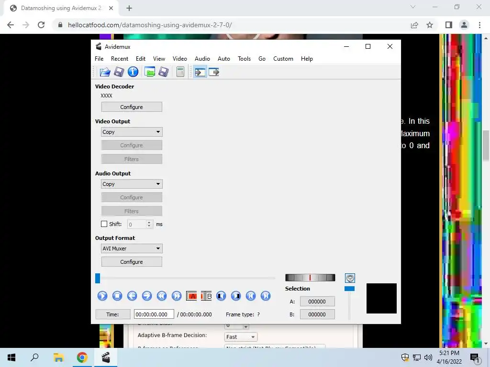Click the Stop playback button
490x367 pixels.
pyautogui.click(x=117, y=296)
